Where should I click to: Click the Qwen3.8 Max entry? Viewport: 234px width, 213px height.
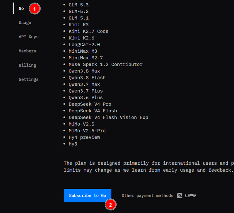click(84, 71)
